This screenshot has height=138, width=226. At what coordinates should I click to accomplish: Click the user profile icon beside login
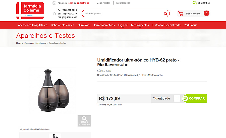tap(54, 3)
